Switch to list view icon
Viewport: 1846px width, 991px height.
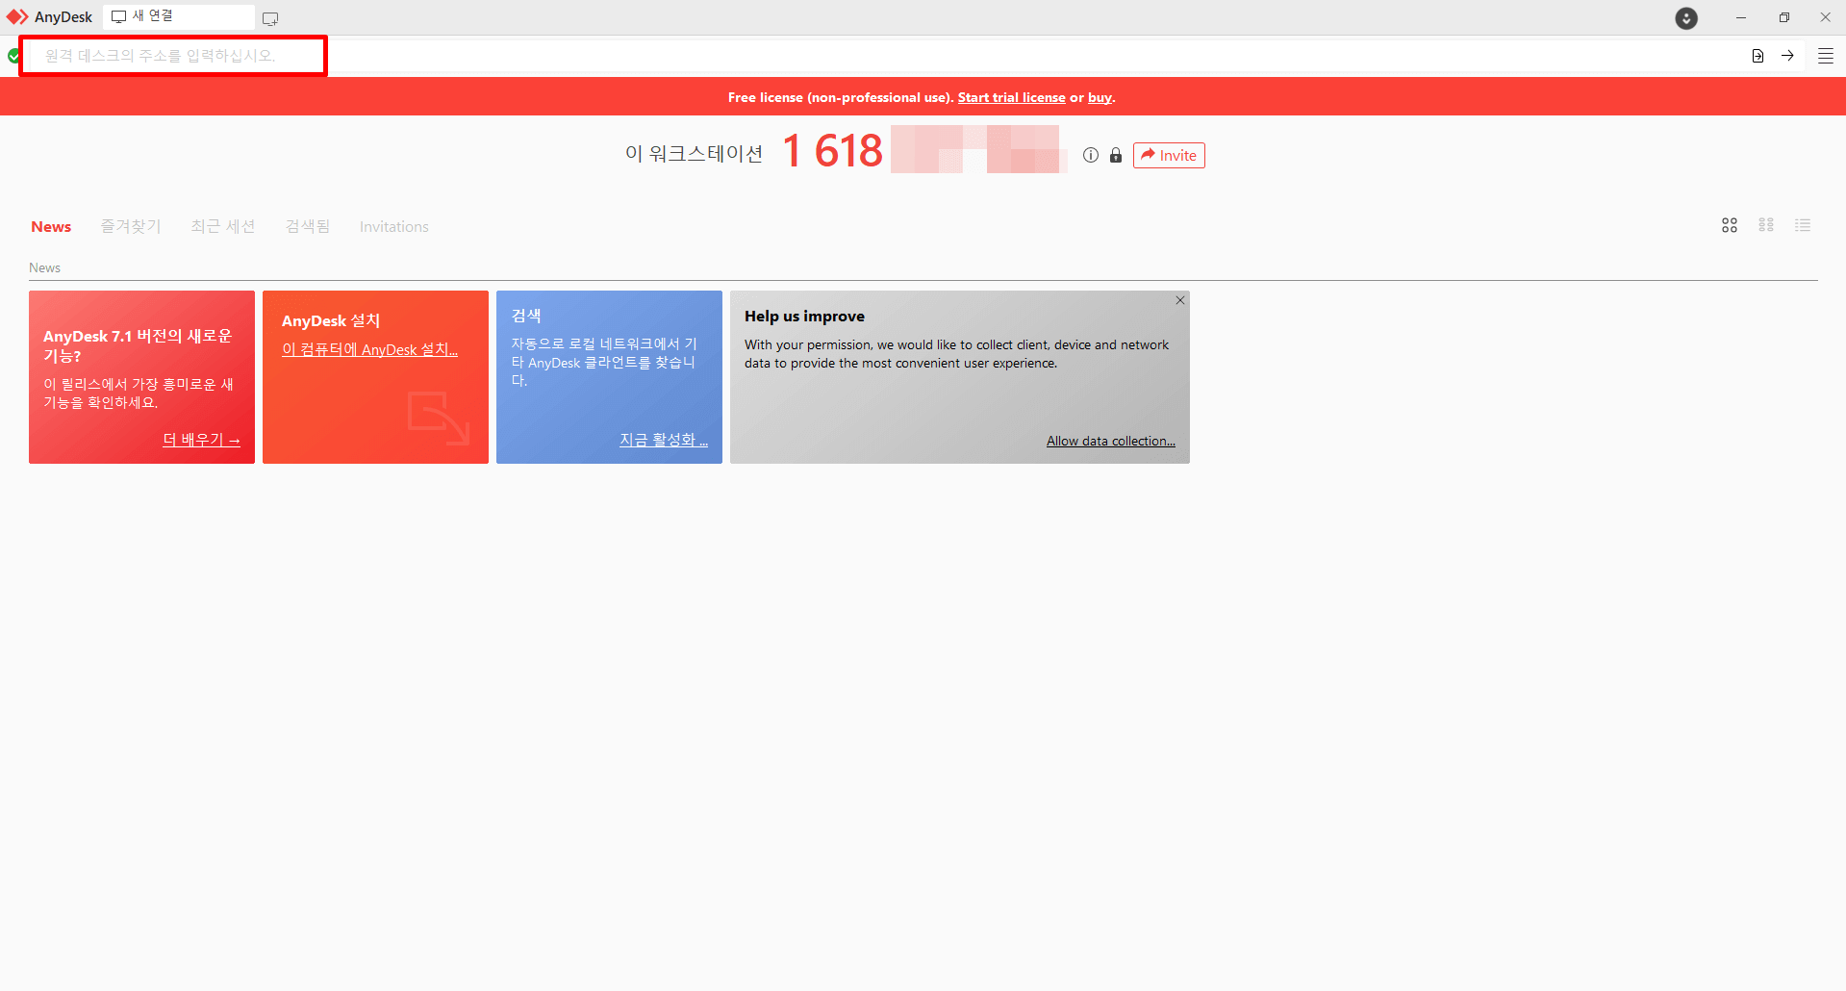click(x=1803, y=225)
